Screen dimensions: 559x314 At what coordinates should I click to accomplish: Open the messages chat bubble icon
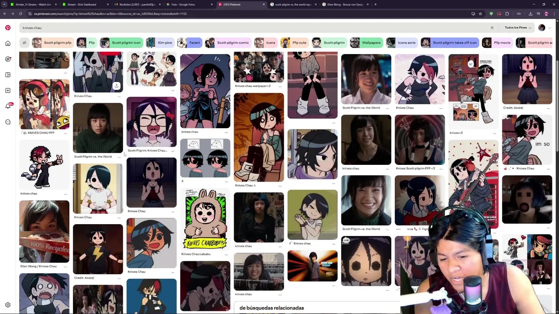point(8,122)
